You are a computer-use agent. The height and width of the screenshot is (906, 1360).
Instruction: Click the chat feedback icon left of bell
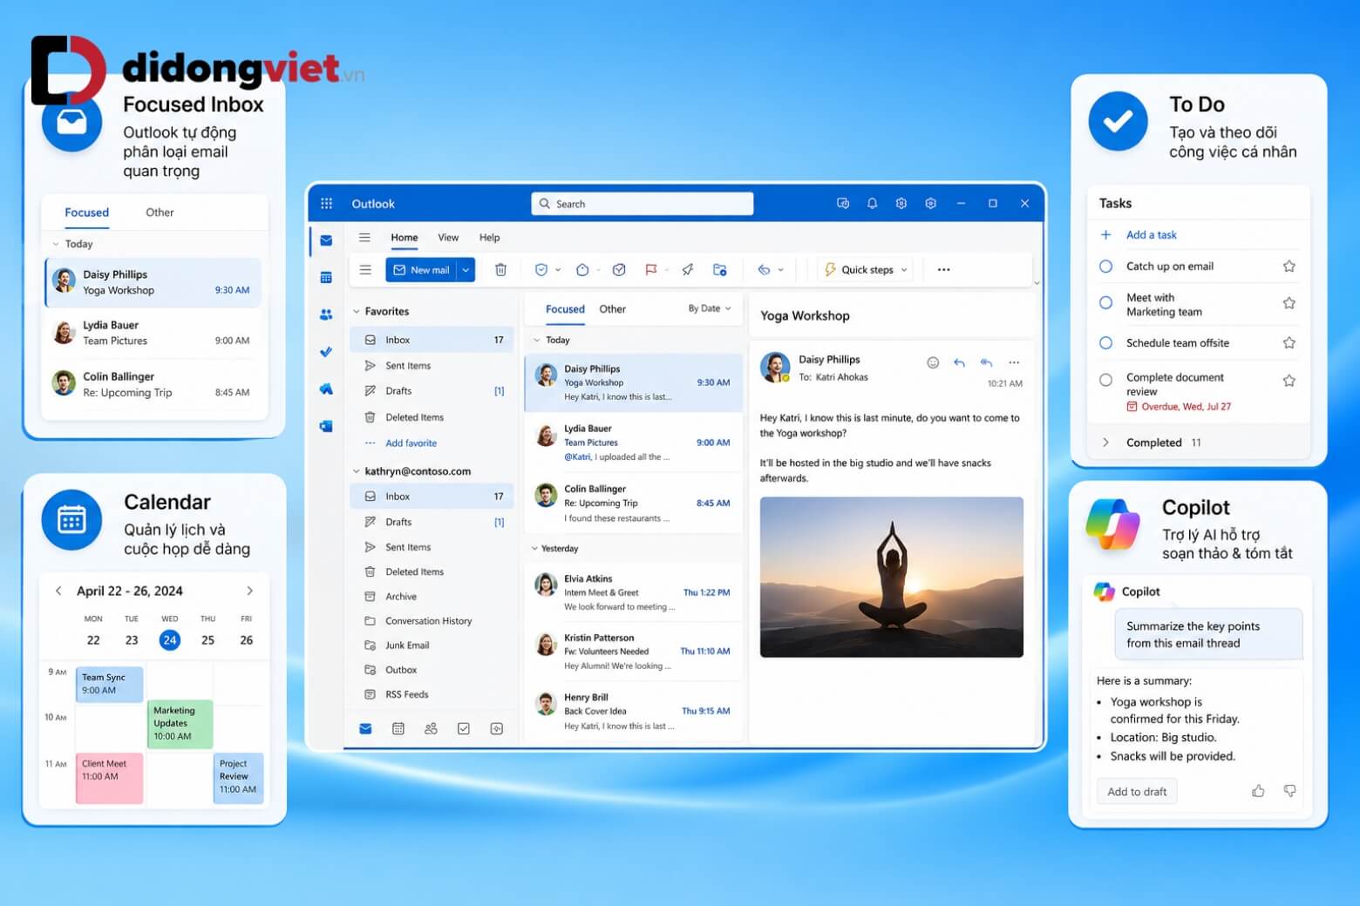(x=843, y=203)
